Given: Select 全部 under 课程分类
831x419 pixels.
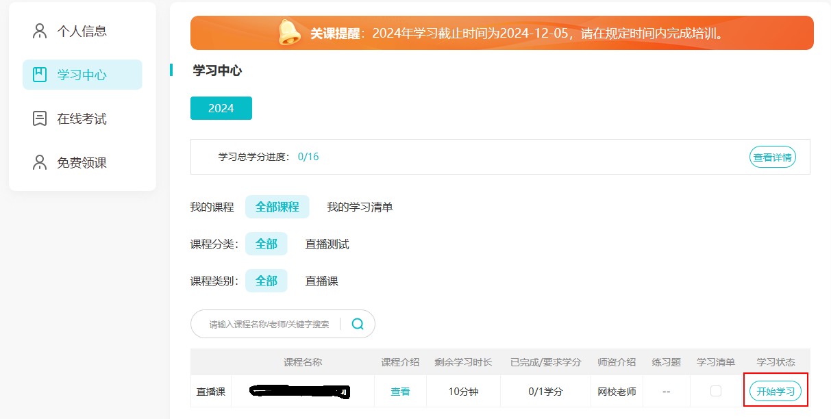Looking at the screenshot, I should click(266, 243).
